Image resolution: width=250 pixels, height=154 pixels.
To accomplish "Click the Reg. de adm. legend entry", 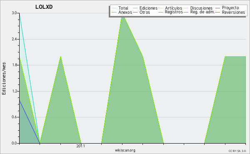I will 199,12.
